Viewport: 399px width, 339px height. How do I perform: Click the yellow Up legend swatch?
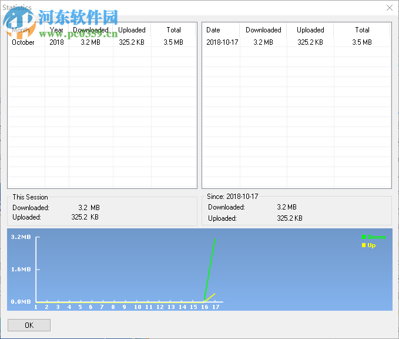tap(364, 245)
